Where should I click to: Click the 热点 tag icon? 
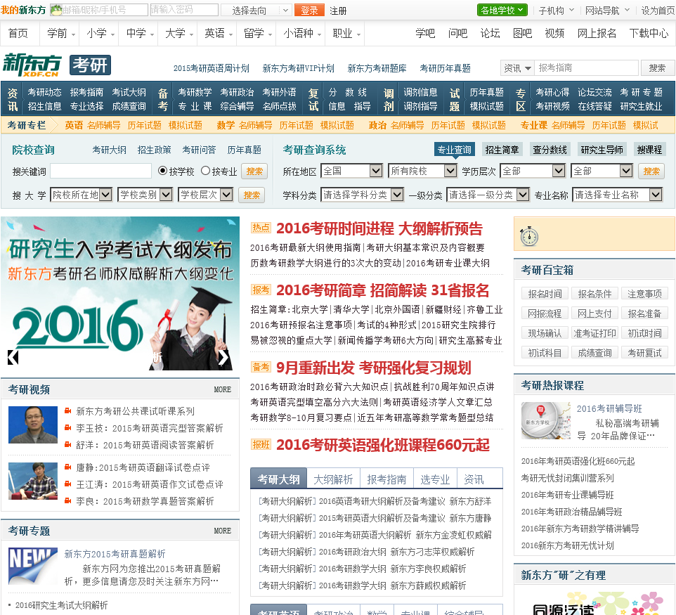pos(261,228)
